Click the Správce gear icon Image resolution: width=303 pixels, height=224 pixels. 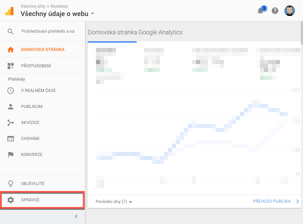[11, 200]
